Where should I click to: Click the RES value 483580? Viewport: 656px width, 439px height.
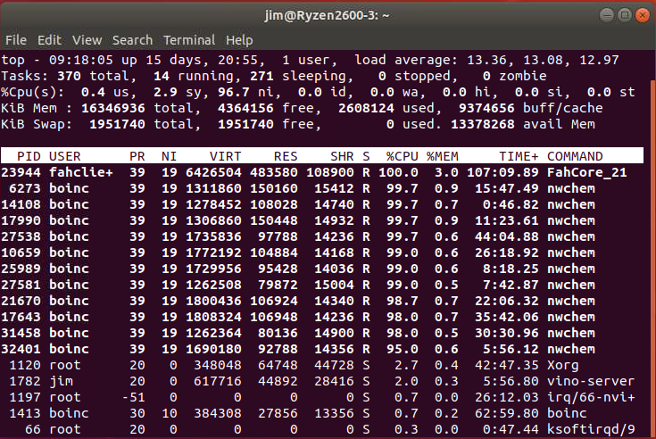tap(274, 172)
